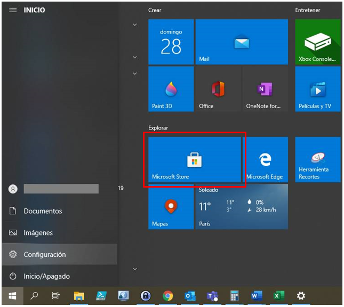The image size is (344, 307).
Task: Open the Paint 3D tile
Action: (171, 89)
